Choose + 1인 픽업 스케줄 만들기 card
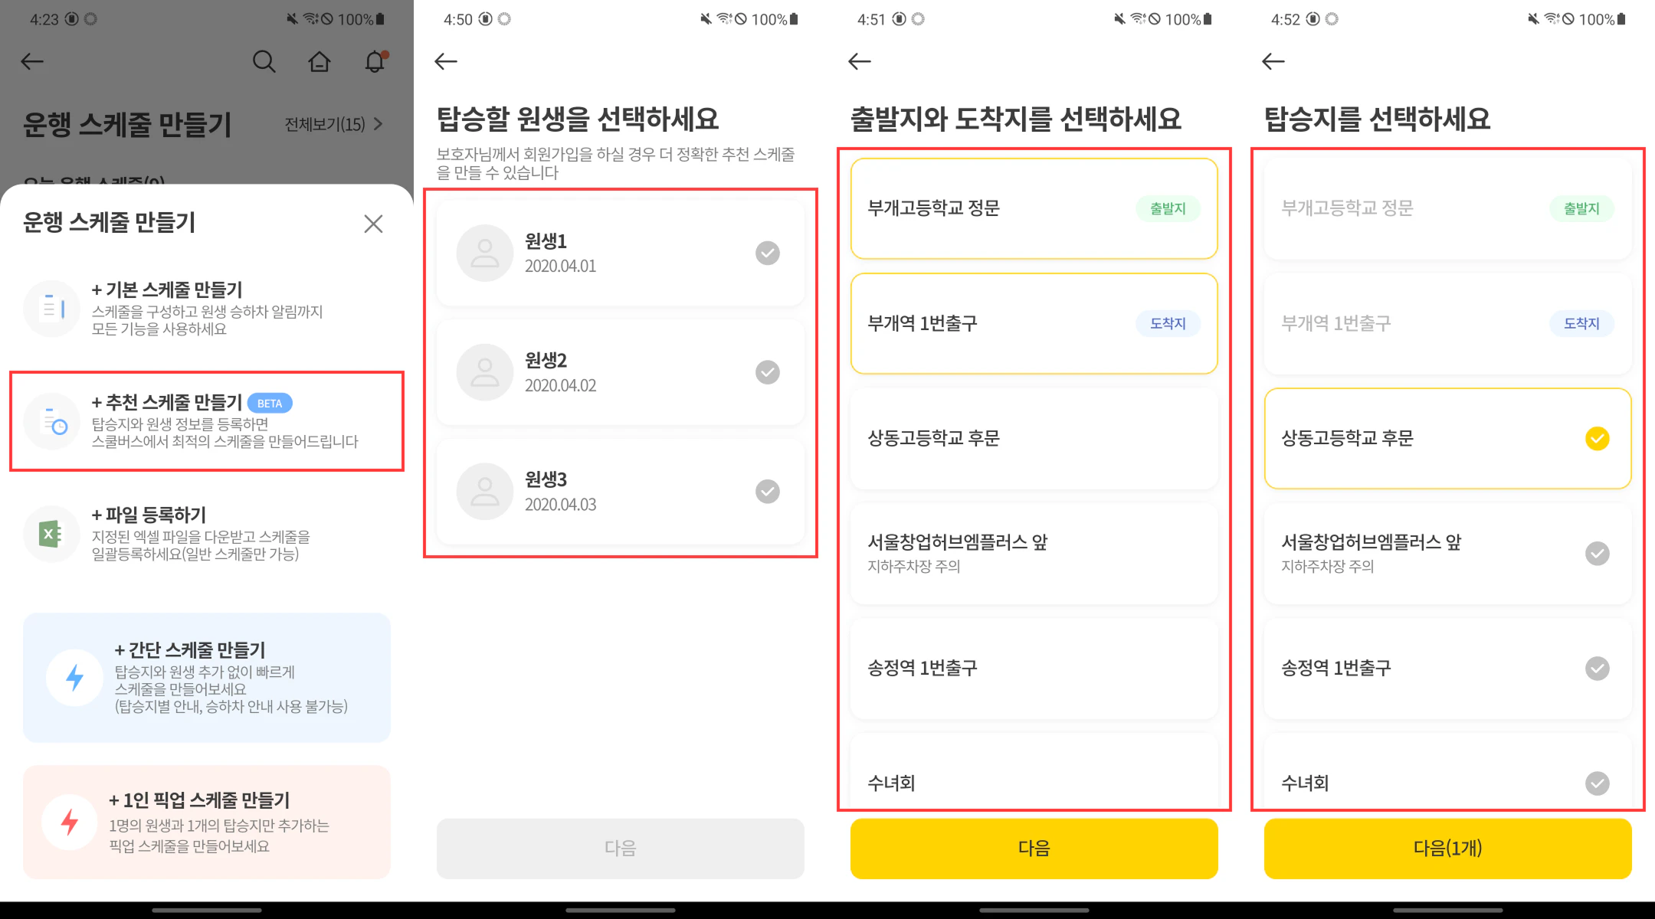The width and height of the screenshot is (1655, 919). point(207,823)
